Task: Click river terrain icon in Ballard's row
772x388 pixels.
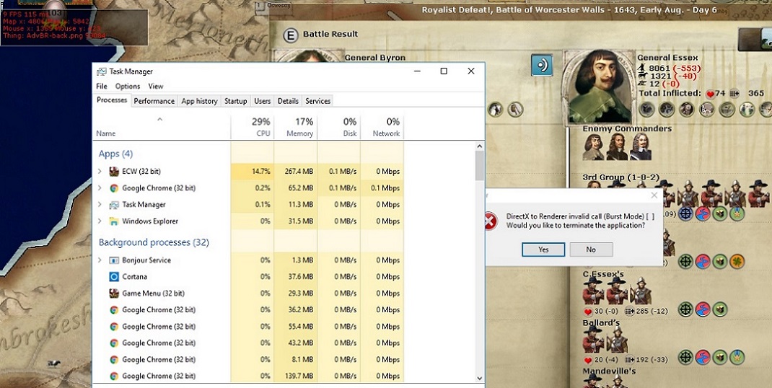Action: pos(703,357)
